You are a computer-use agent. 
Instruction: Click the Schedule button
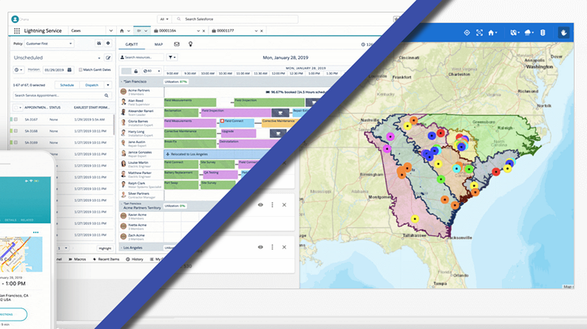[67, 85]
